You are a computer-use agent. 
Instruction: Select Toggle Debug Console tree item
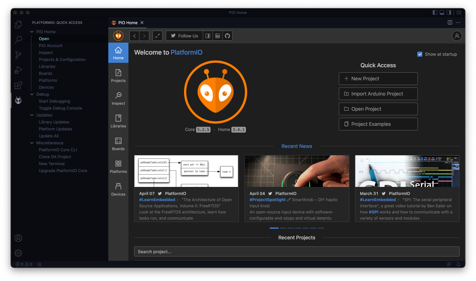(x=60, y=108)
